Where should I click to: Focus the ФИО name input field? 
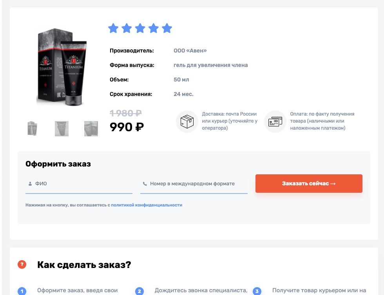tap(79, 184)
